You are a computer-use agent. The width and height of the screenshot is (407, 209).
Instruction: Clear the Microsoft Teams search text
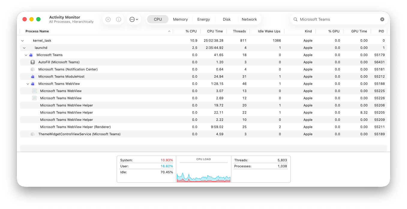pyautogui.click(x=382, y=19)
